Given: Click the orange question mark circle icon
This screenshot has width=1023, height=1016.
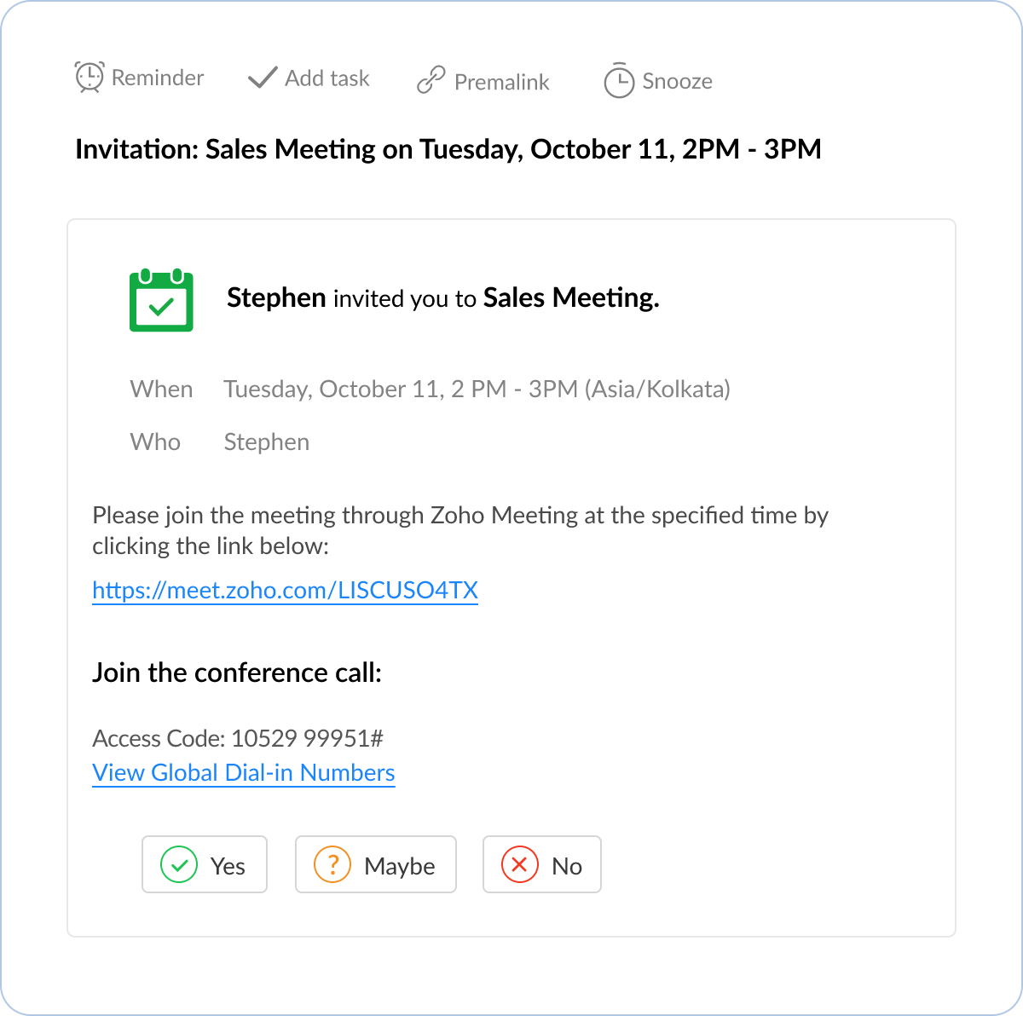Looking at the screenshot, I should 332,864.
